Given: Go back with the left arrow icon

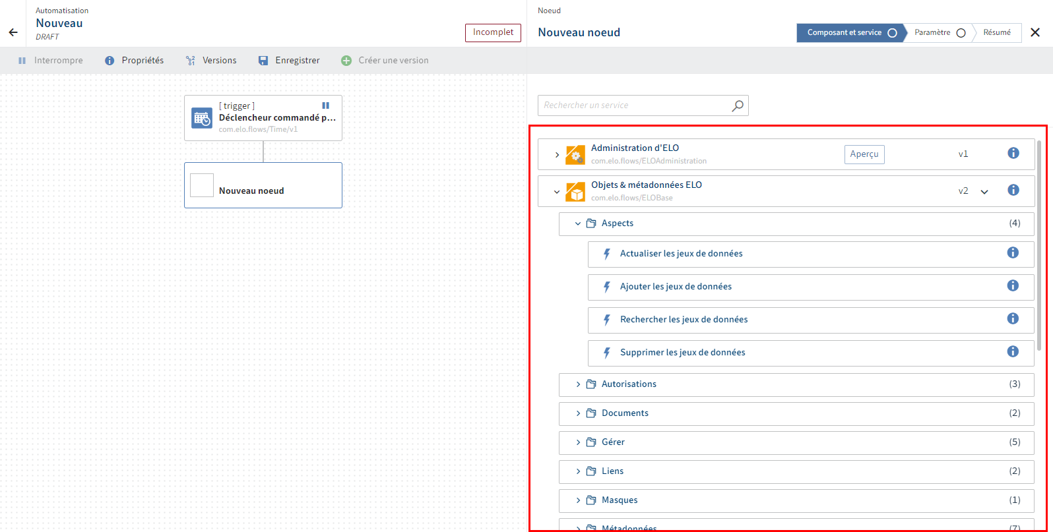Looking at the screenshot, I should click(x=13, y=32).
